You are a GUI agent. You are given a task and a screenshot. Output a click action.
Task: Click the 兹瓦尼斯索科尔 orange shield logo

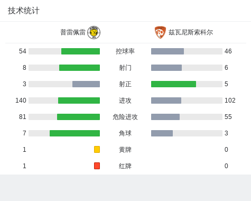[x=160, y=32]
